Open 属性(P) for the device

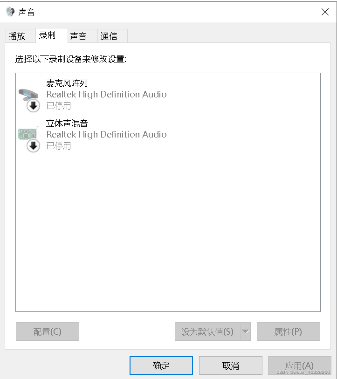[289, 331]
